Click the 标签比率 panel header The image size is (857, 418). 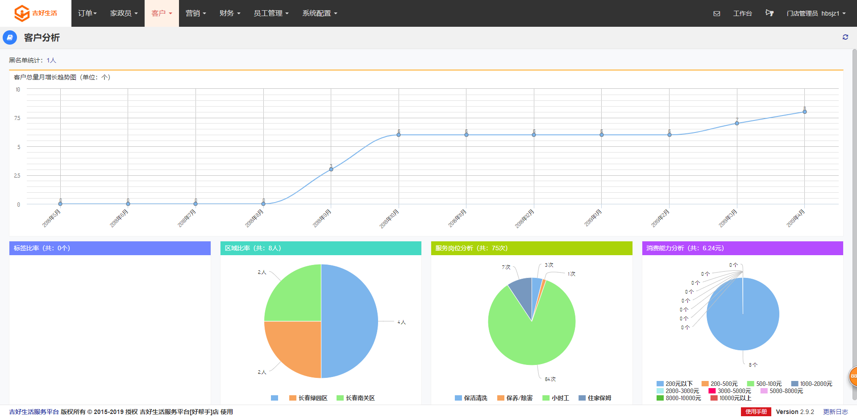(110, 248)
